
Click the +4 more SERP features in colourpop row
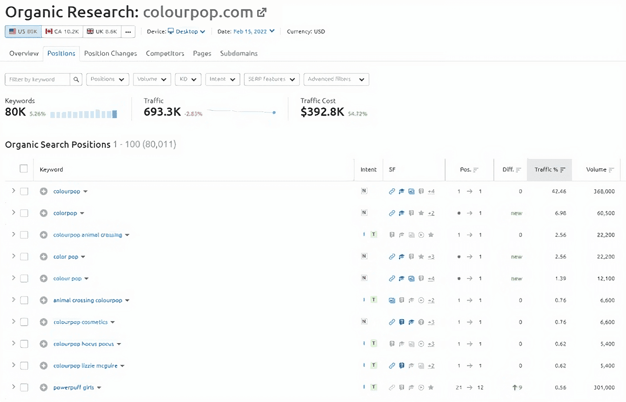431,191
